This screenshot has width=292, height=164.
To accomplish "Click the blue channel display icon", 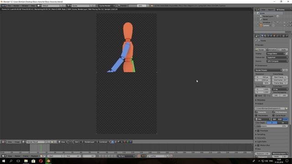I will coord(131,142).
